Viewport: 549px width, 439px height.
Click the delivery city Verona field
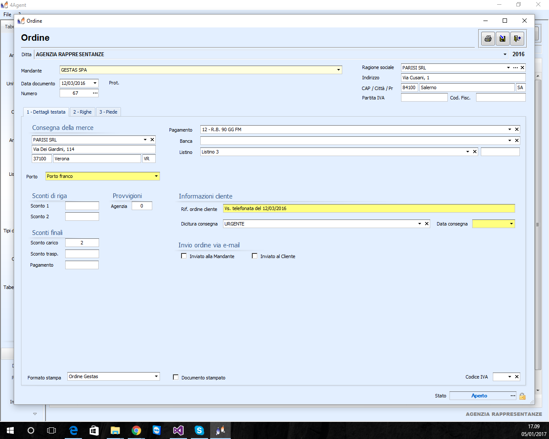(x=97, y=159)
